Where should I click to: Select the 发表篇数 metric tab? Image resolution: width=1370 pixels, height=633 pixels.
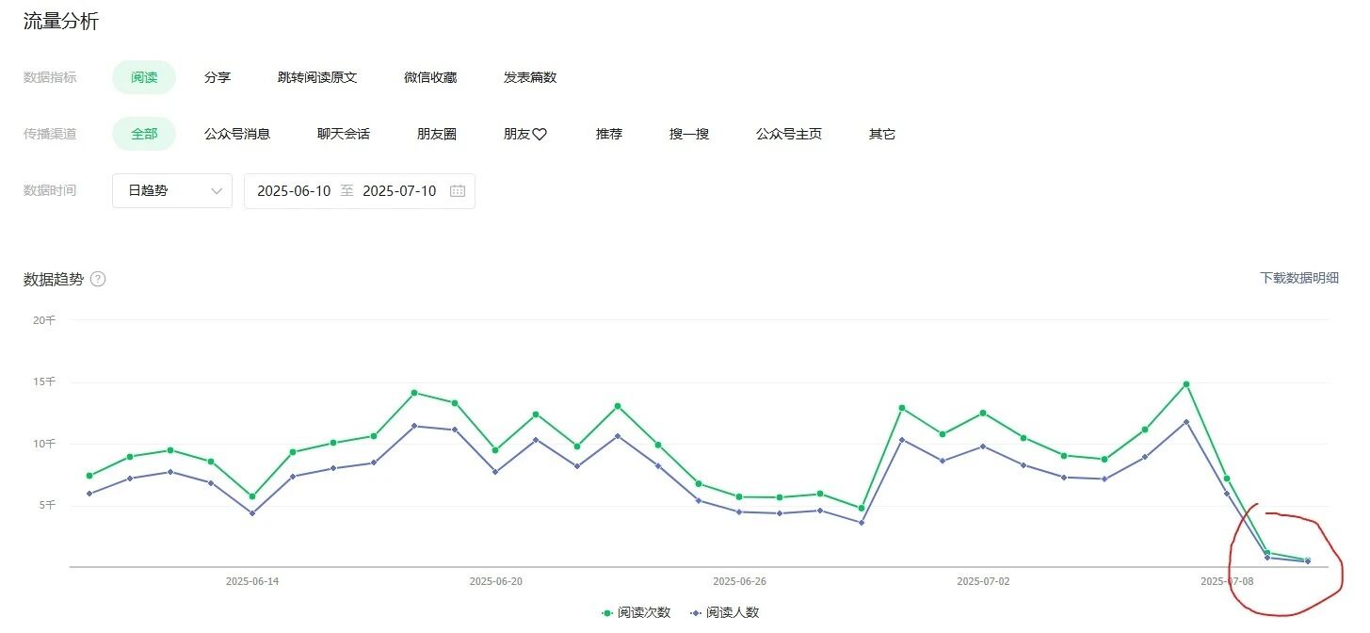[x=530, y=77]
